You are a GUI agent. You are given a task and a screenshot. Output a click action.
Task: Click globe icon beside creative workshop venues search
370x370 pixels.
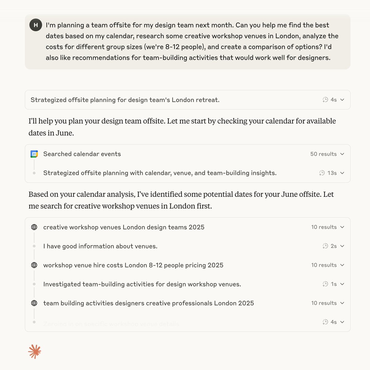[x=34, y=227]
